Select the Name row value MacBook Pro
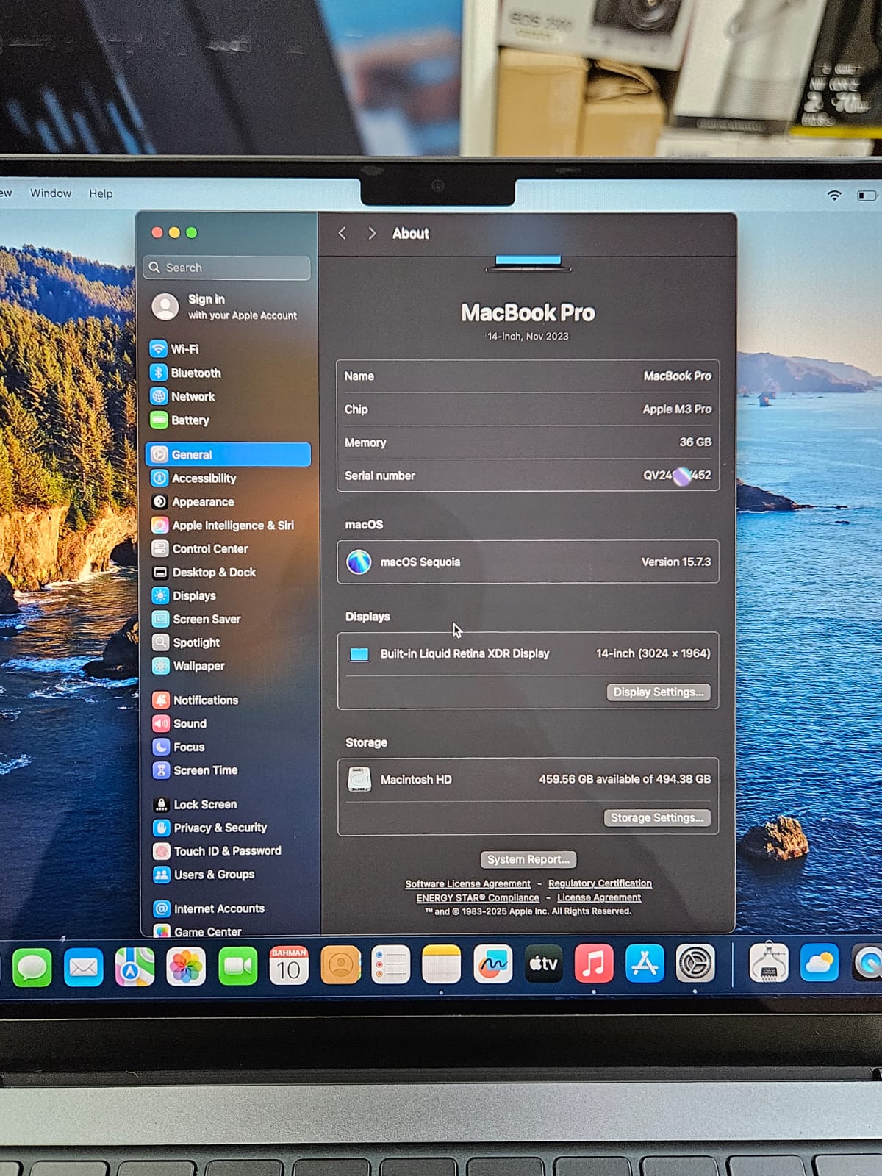 pos(678,376)
